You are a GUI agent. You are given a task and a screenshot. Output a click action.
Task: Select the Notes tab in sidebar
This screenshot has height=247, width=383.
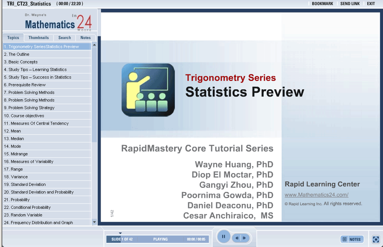85,38
